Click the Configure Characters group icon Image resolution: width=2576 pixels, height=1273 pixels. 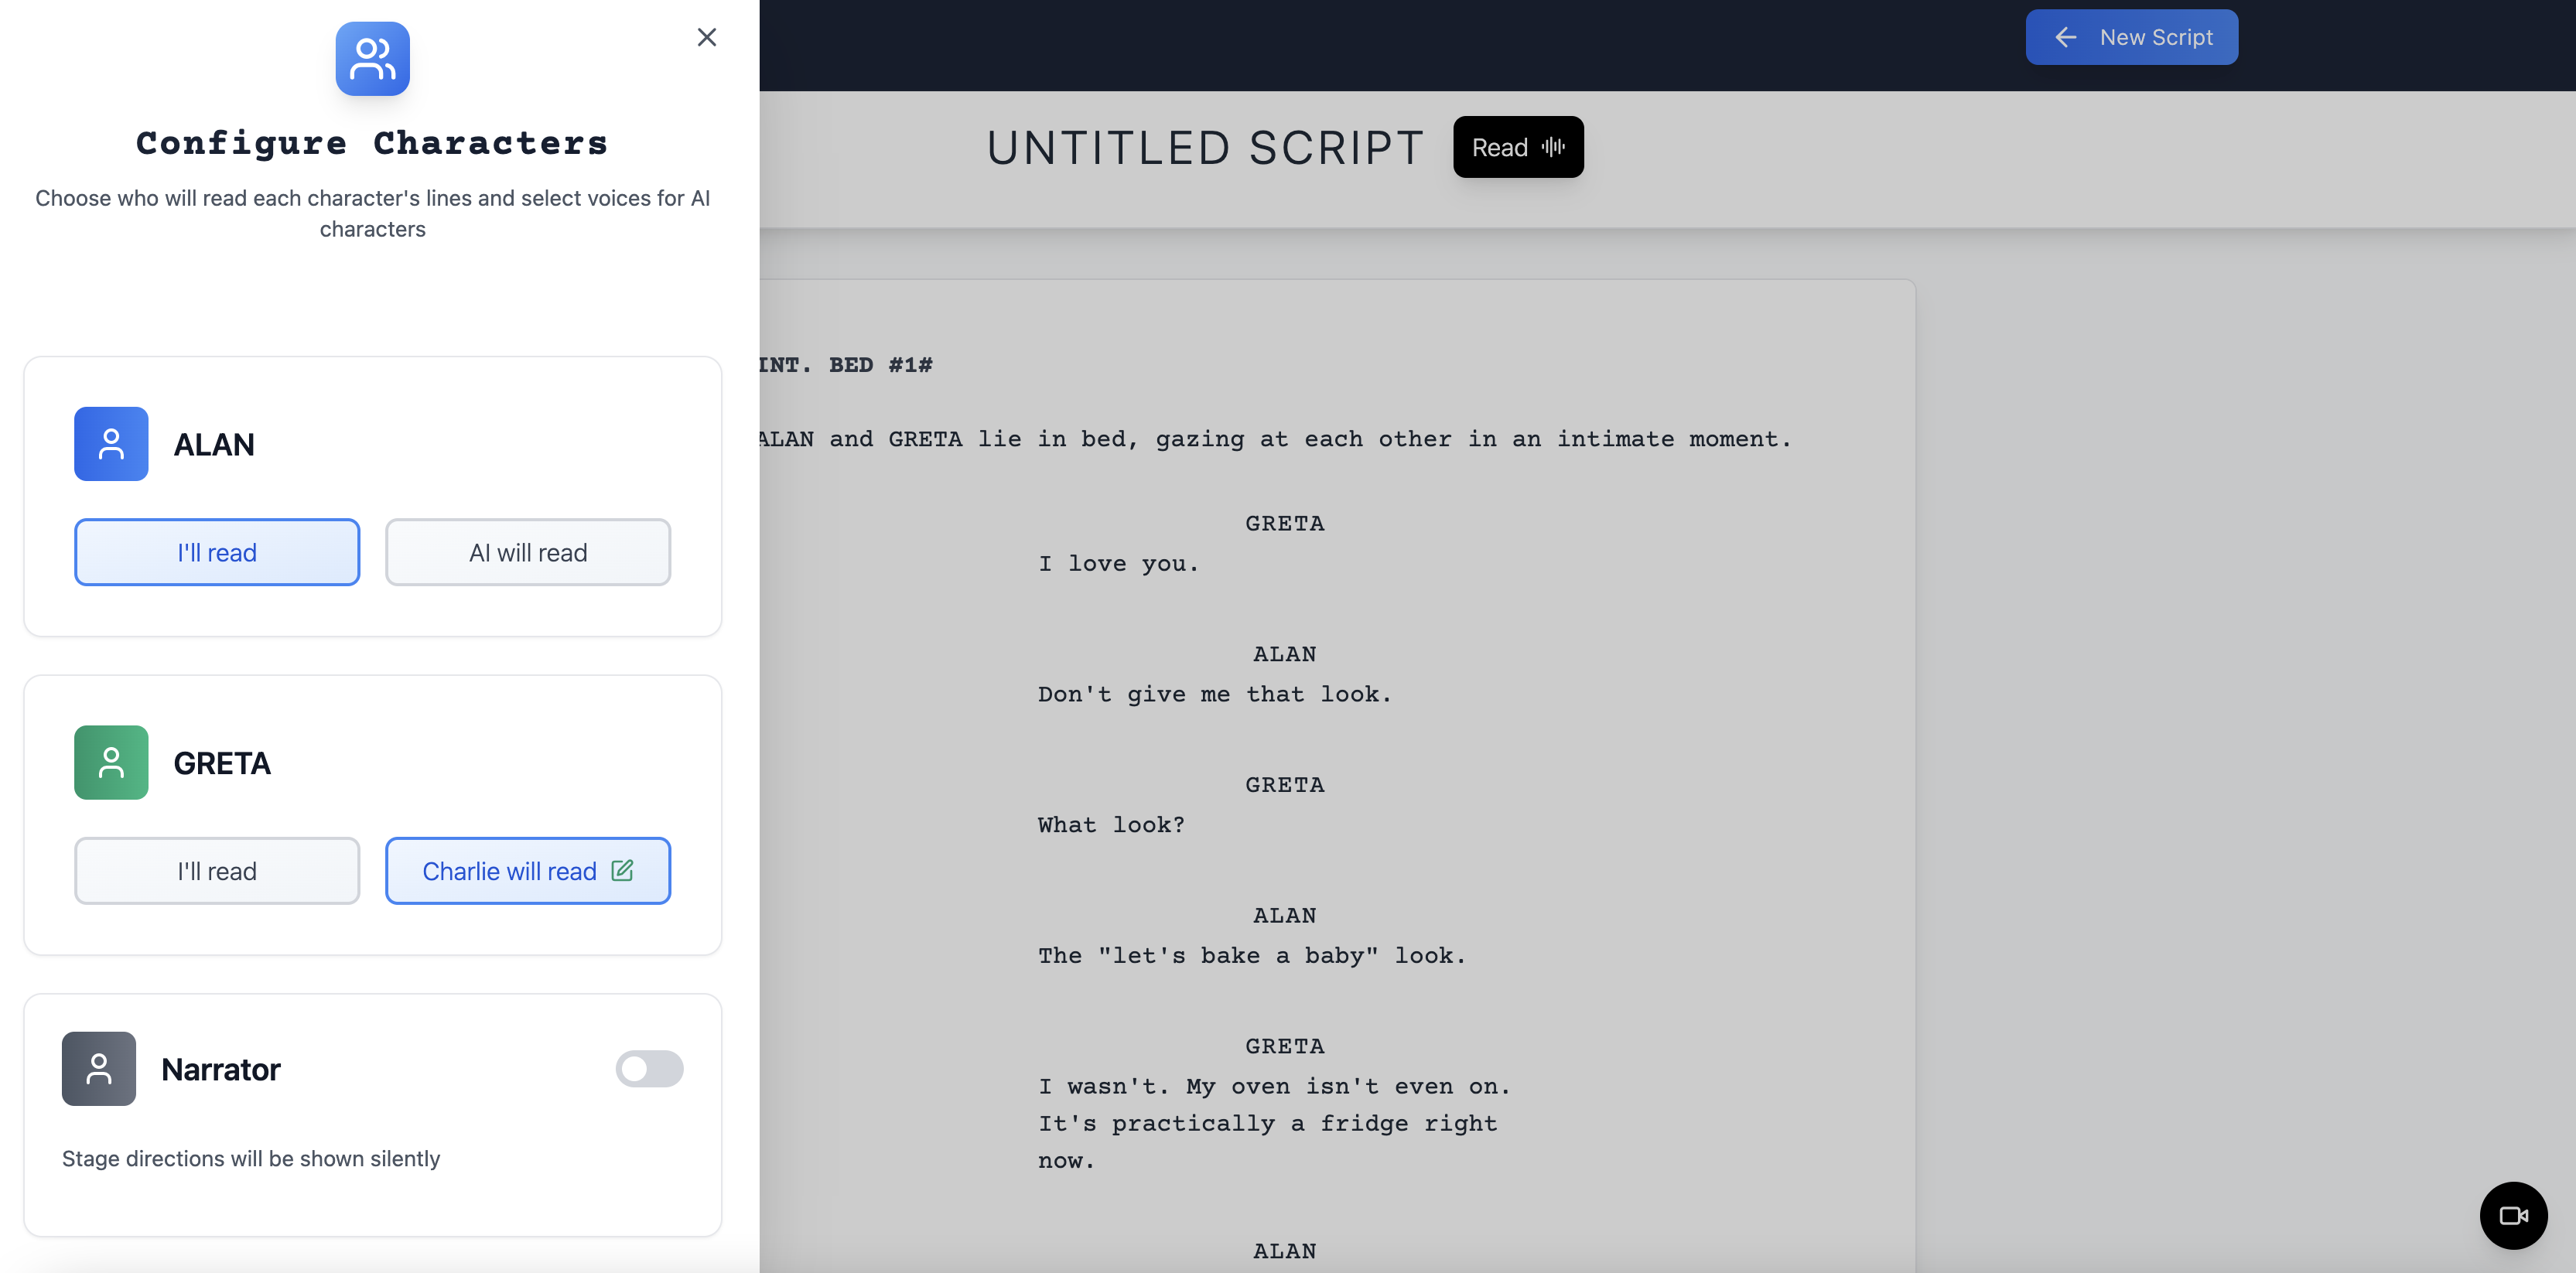(372, 59)
